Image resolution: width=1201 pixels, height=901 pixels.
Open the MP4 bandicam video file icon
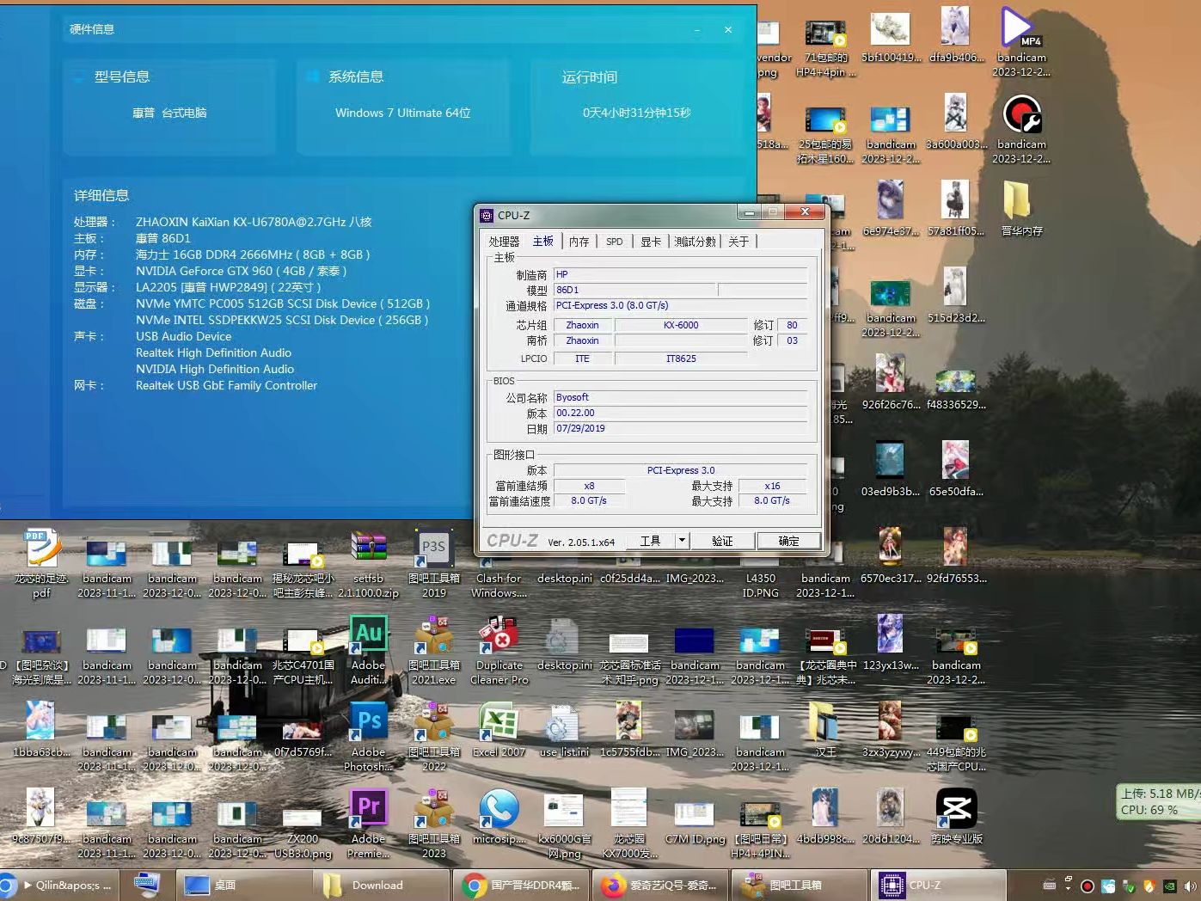pos(1020,41)
